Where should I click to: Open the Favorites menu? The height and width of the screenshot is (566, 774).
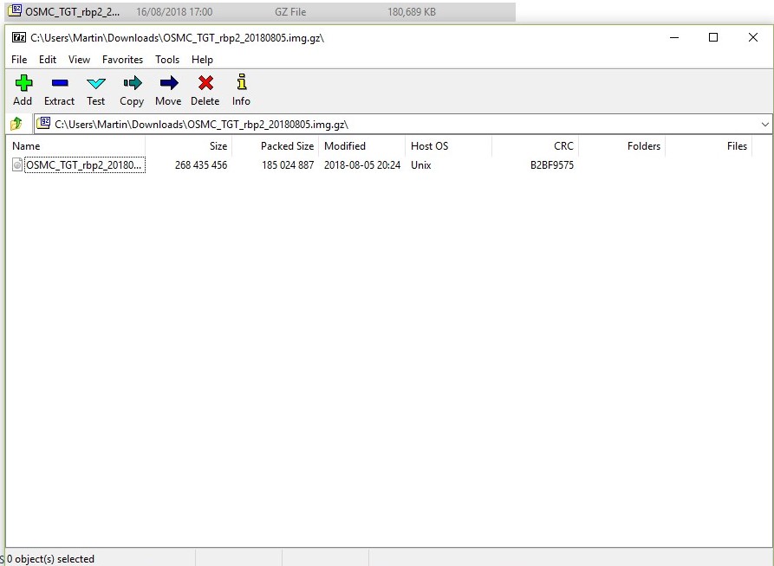(x=122, y=60)
